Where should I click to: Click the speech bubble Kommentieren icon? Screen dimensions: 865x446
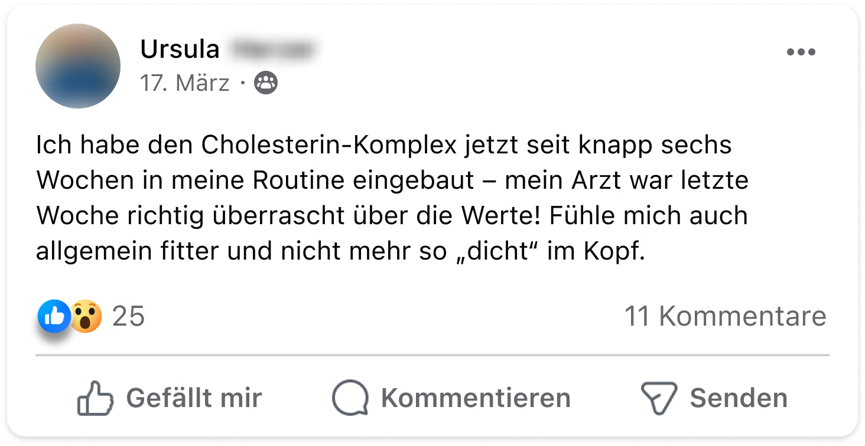[x=350, y=398]
